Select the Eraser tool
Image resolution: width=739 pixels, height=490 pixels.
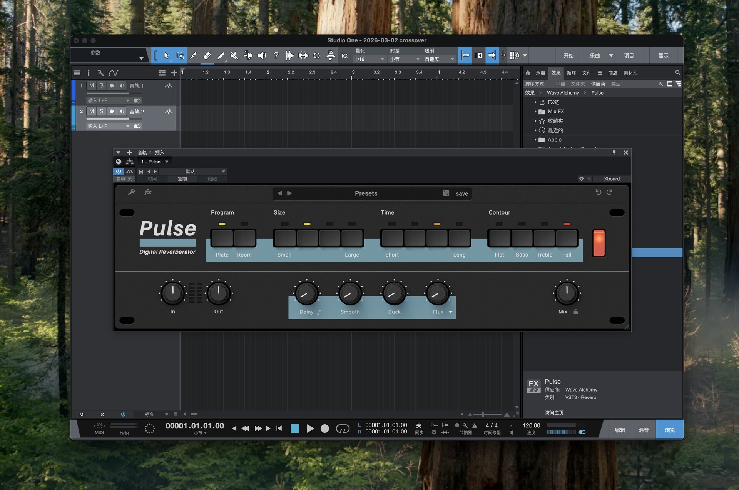pyautogui.click(x=207, y=56)
